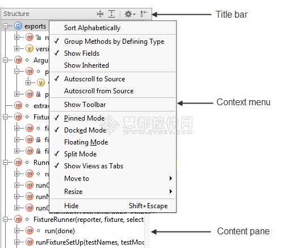Open the Resize submenu
This screenshot has height=248, width=289.
point(113,192)
